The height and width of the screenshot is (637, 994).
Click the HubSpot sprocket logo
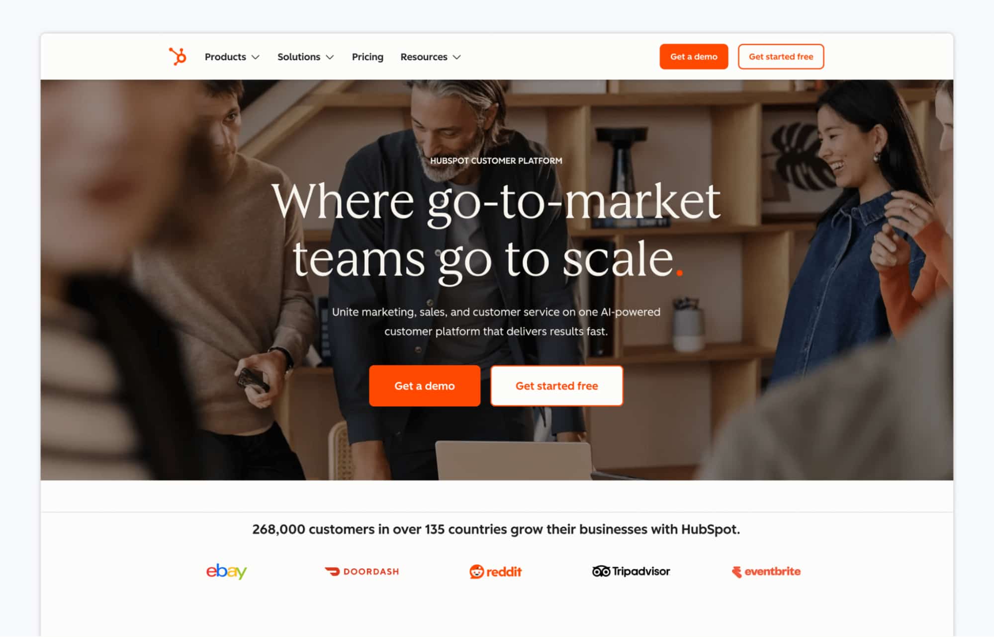pyautogui.click(x=178, y=57)
